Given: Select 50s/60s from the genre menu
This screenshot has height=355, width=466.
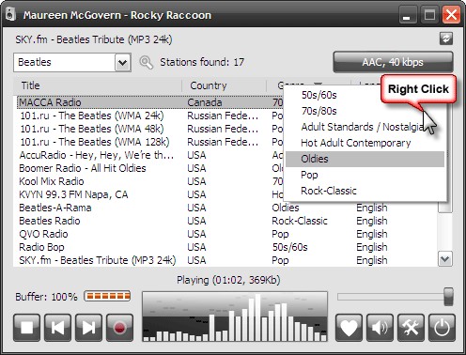Looking at the screenshot, I should 365,95.
